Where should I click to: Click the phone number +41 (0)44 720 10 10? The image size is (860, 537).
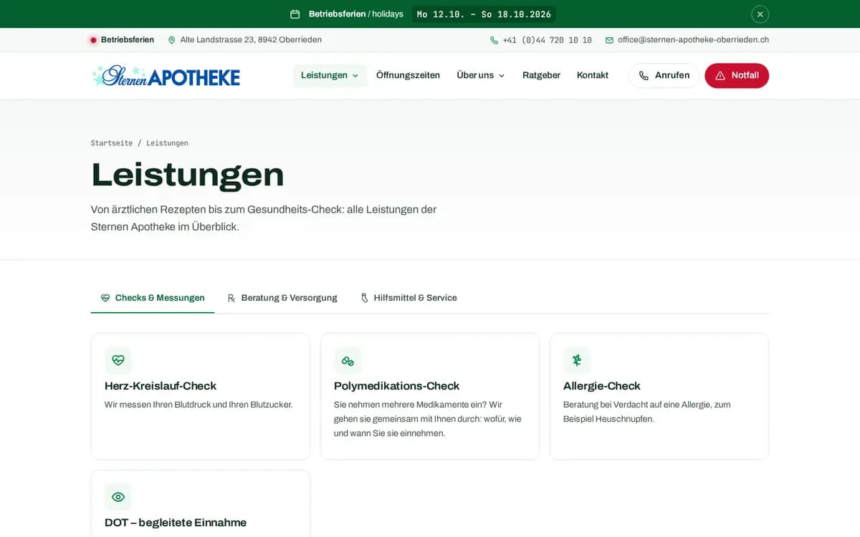547,40
